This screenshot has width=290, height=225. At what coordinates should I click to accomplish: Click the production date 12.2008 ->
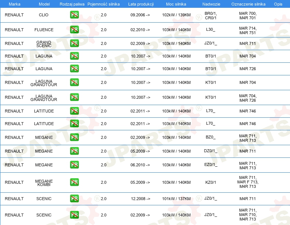coord(141,199)
